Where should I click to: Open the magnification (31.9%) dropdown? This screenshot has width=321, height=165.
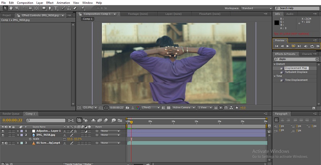tap(89, 108)
